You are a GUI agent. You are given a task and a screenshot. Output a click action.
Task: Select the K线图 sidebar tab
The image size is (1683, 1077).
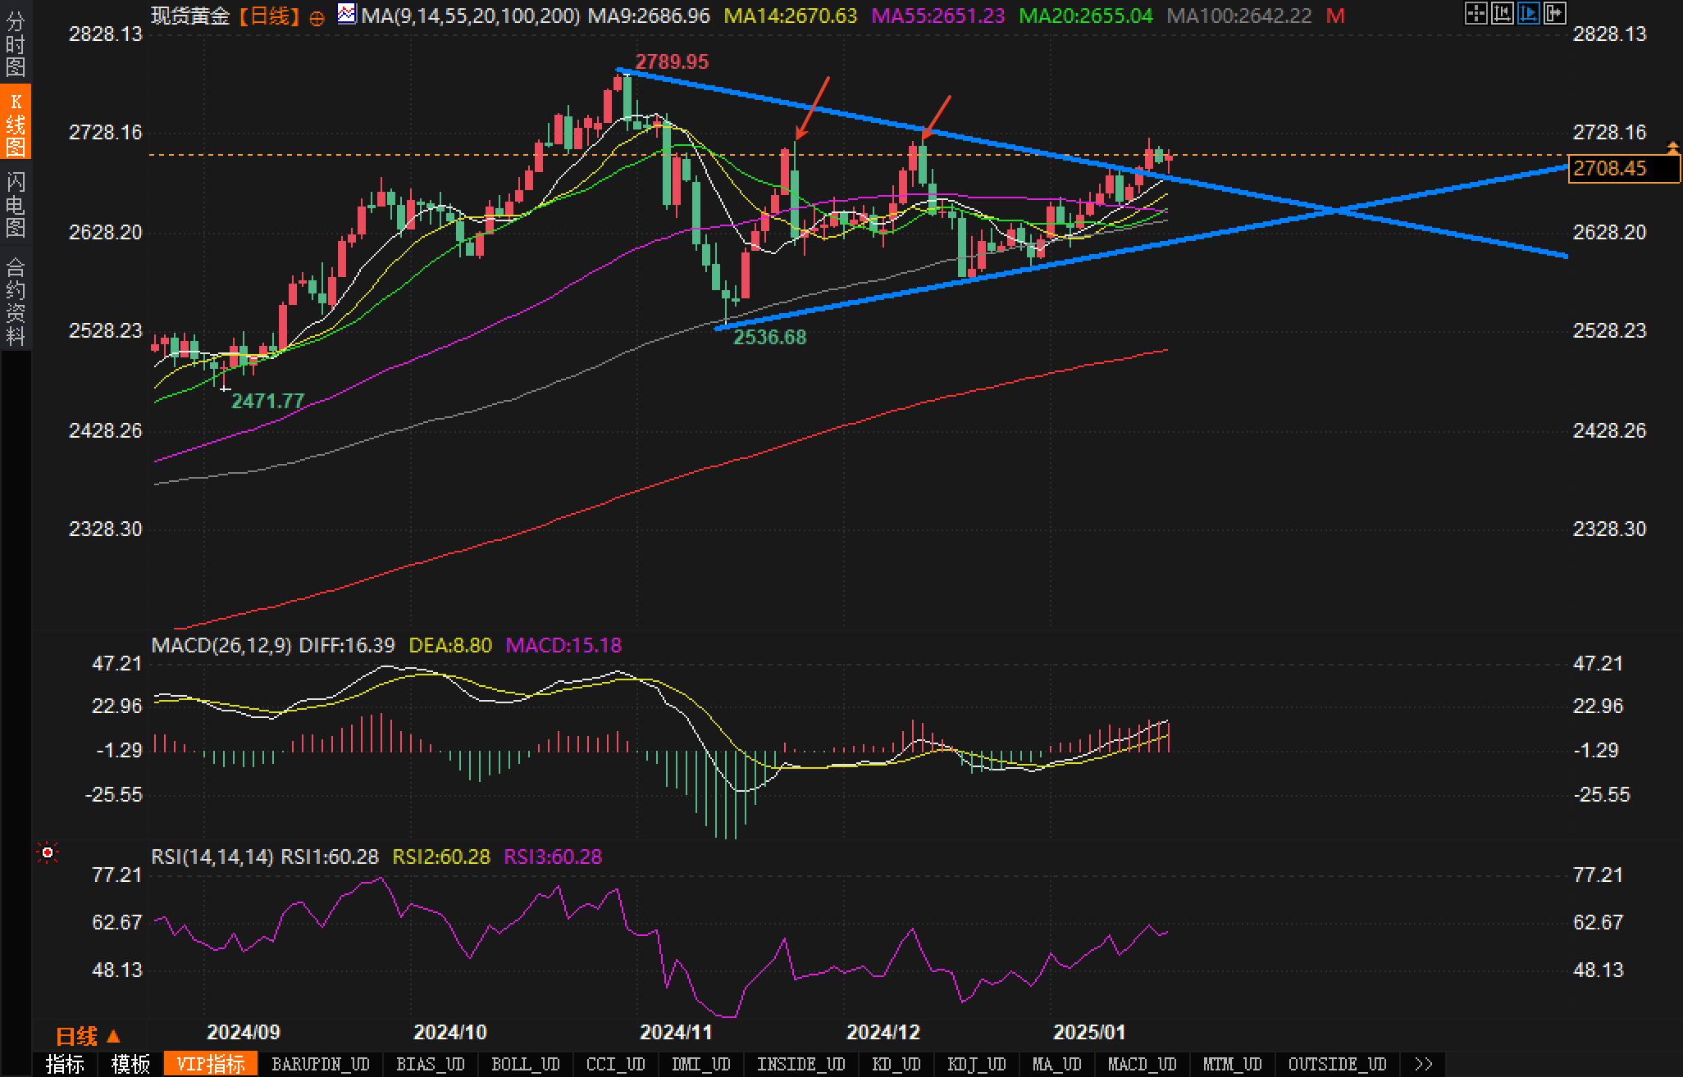16,123
